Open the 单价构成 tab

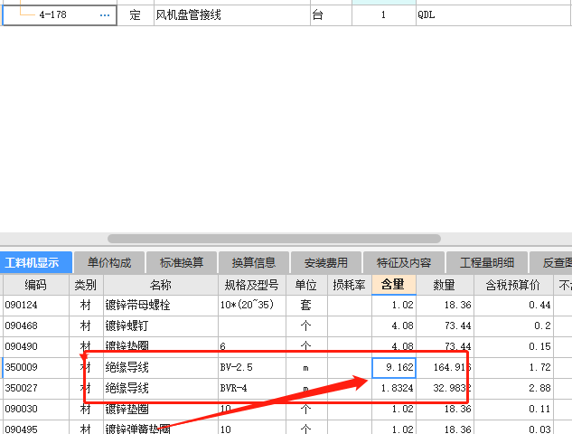click(x=109, y=262)
